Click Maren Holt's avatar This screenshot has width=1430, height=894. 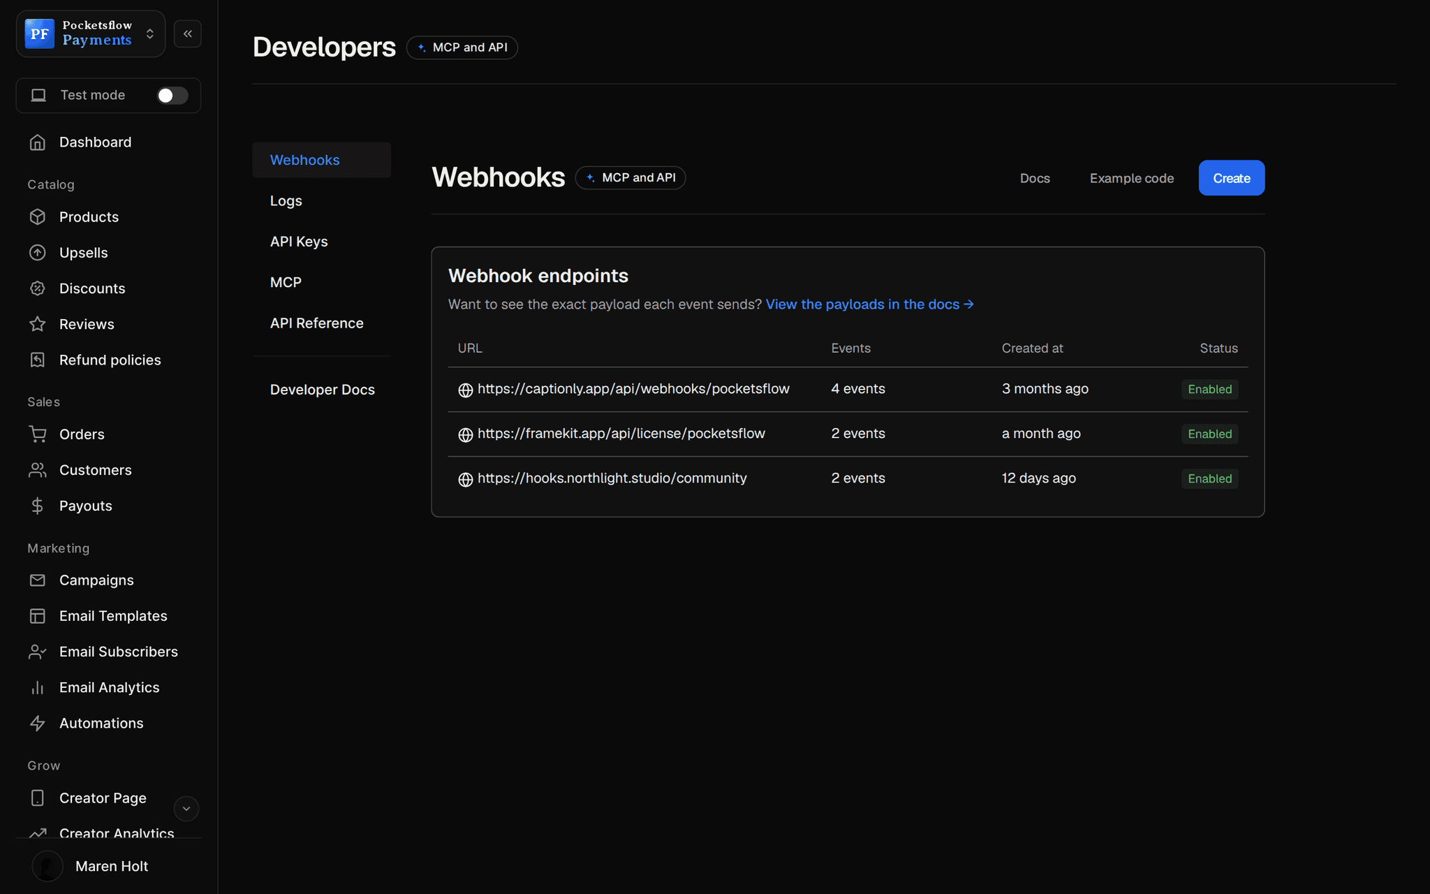click(47, 866)
